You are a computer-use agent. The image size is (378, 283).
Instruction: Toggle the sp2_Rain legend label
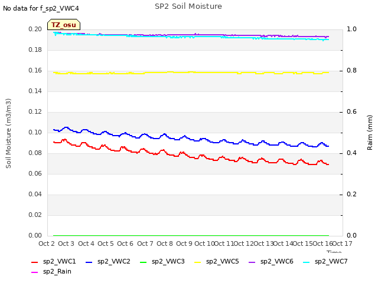click(x=57, y=272)
